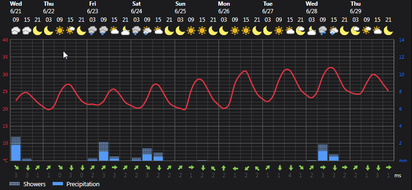Click the cloudy icon for Wed 6/21 15

[x=27, y=31]
